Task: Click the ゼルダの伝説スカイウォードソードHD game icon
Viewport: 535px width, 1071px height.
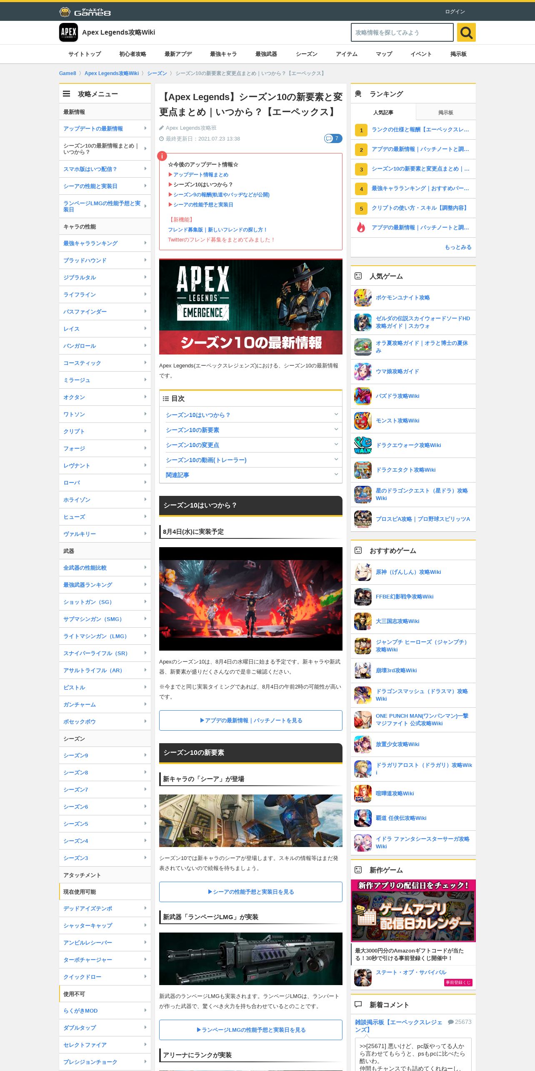Action: point(363,322)
